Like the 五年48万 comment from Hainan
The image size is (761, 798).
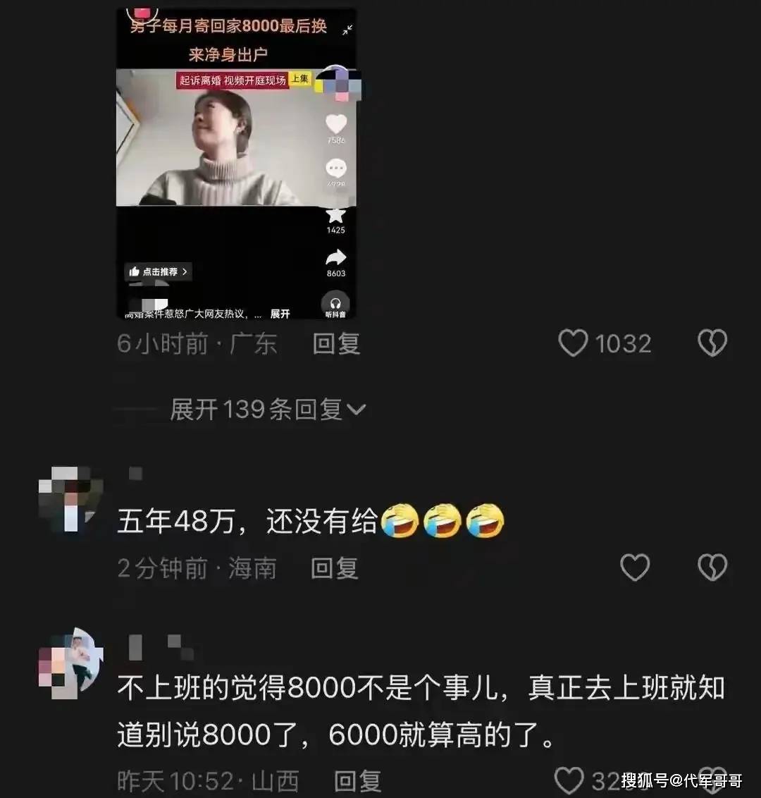(x=635, y=567)
